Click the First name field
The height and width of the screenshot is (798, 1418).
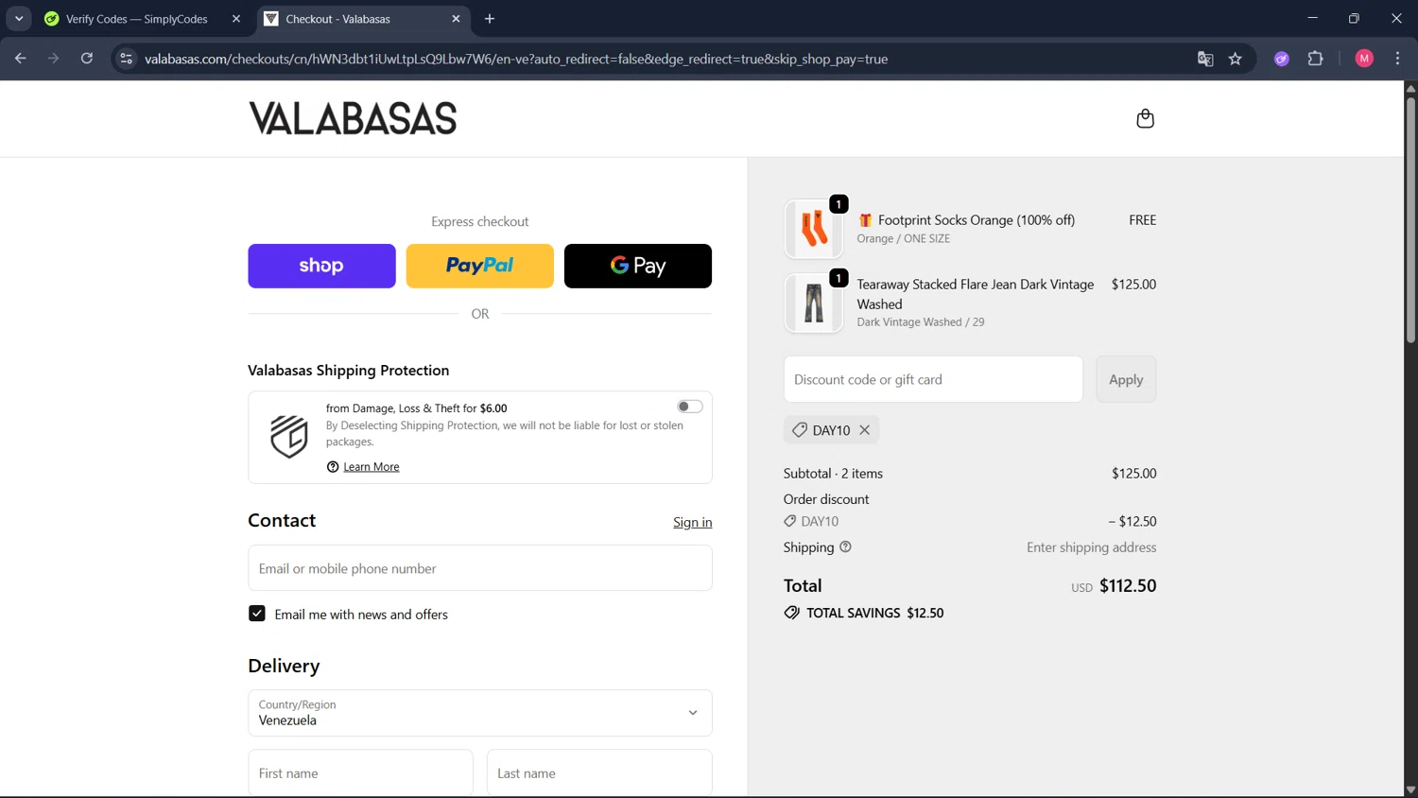(x=360, y=772)
